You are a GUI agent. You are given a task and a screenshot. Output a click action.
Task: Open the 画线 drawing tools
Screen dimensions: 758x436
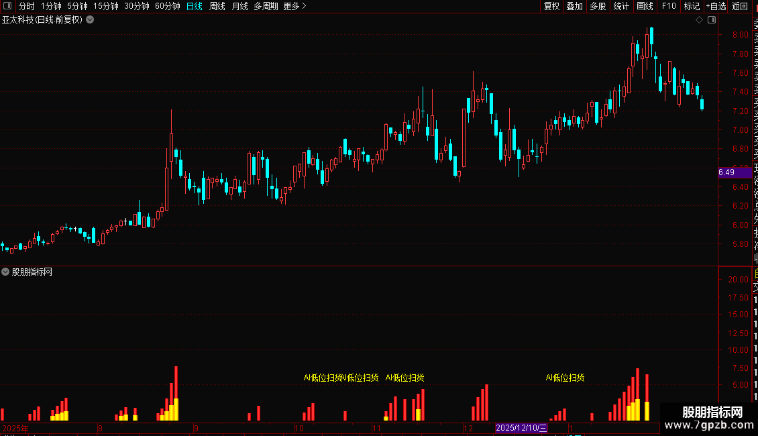point(645,6)
